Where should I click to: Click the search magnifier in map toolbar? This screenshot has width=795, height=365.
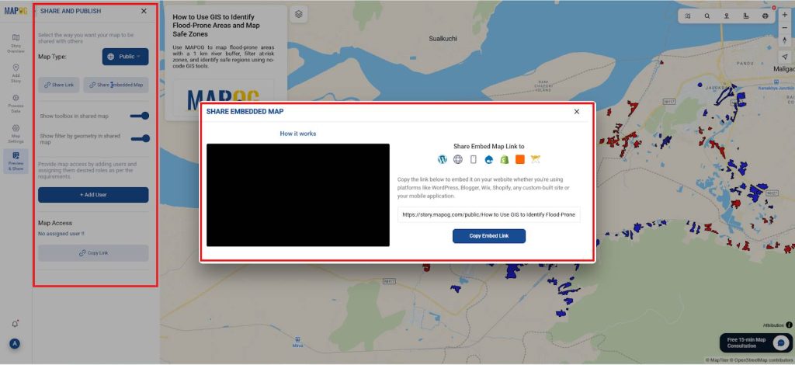click(706, 16)
